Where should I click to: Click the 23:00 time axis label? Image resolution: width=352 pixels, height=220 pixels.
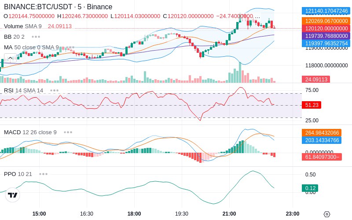click(x=293, y=214)
